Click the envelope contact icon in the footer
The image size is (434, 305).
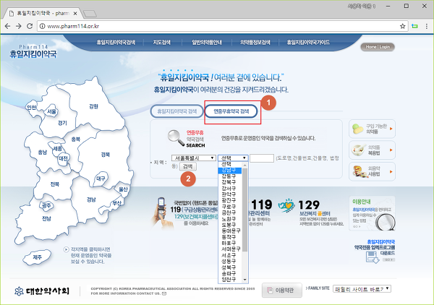pos(164,293)
